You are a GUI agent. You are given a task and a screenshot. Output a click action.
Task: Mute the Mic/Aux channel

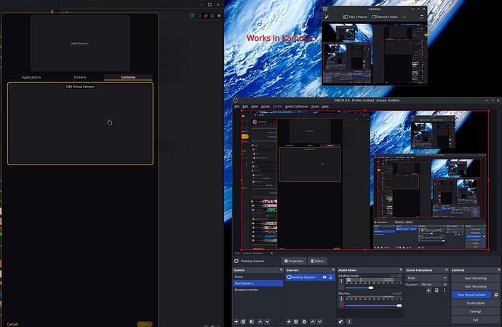click(341, 305)
